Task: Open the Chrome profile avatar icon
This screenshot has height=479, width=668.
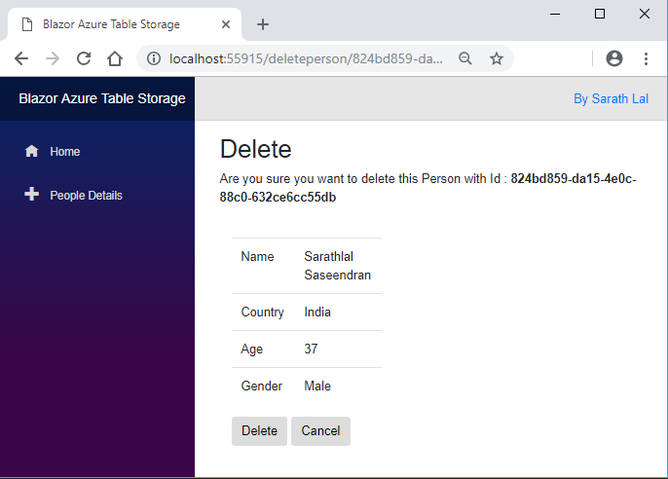Action: pyautogui.click(x=614, y=58)
